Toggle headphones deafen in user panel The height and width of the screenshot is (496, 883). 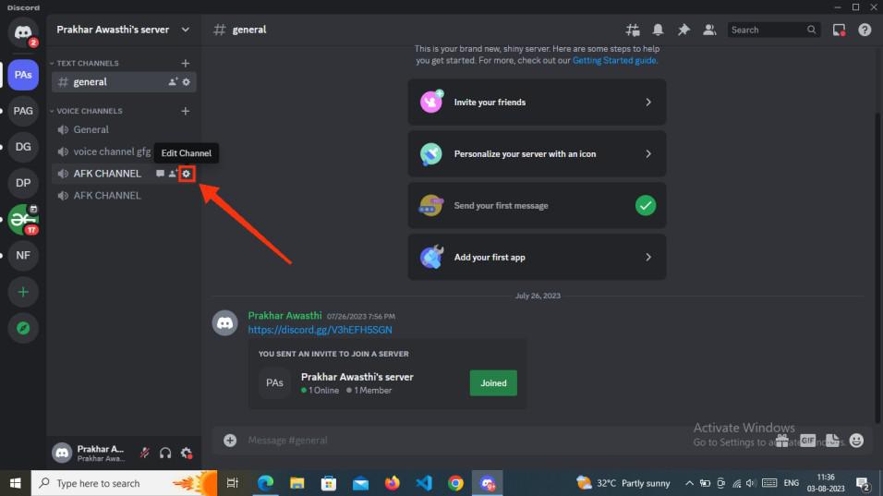pyautogui.click(x=165, y=453)
